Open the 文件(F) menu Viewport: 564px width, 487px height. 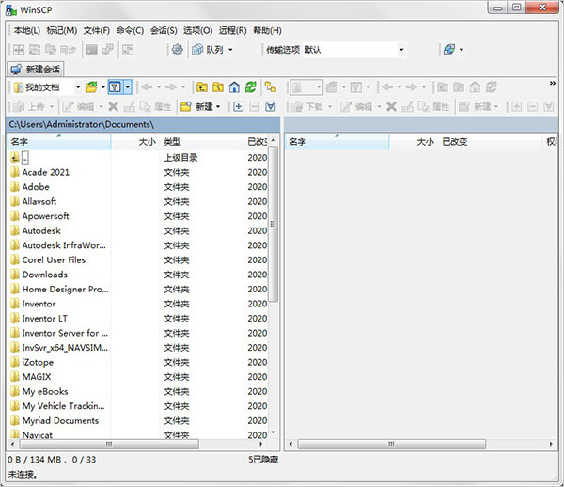97,30
